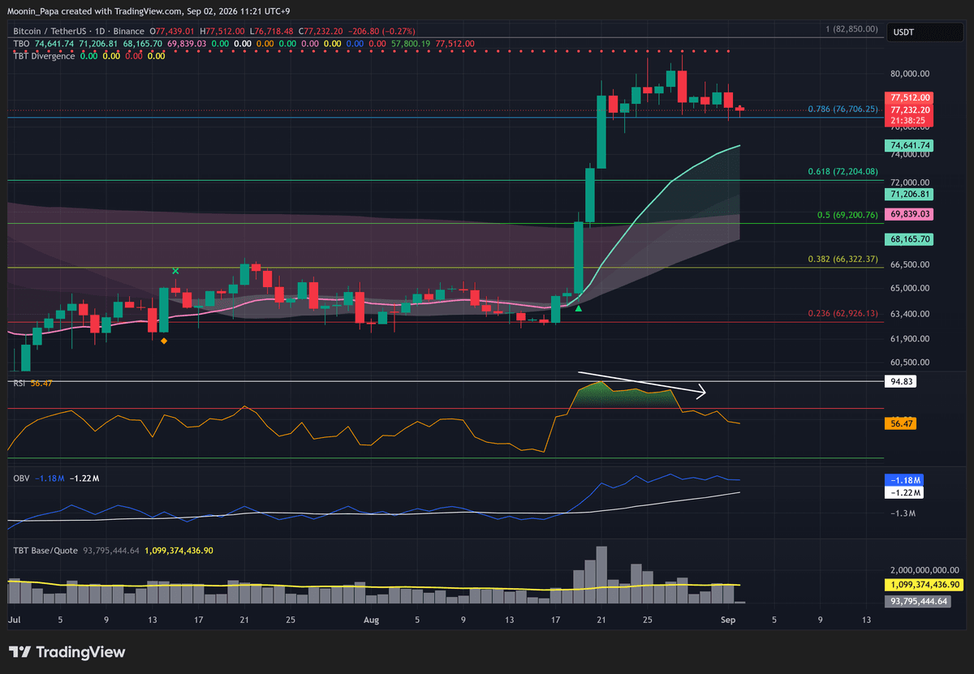The width and height of the screenshot is (974, 674).
Task: Click the yellow 1,099,374,436.90 volume scale tag
Action: point(924,585)
